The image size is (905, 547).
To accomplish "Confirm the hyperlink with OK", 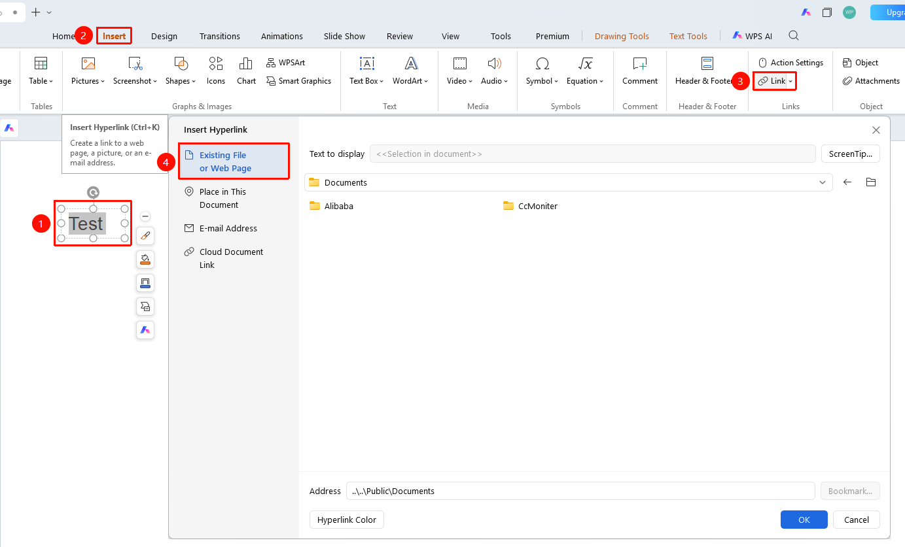I will pos(804,520).
